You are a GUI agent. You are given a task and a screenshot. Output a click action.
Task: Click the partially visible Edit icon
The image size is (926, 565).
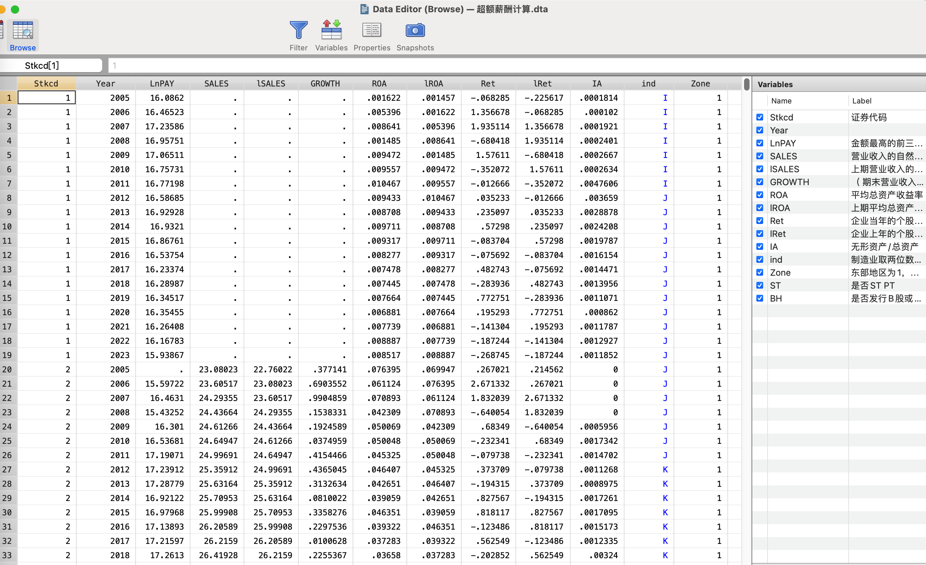click(x=1, y=30)
